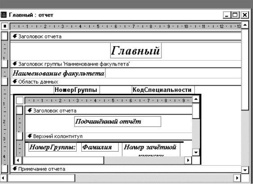Image resolution: width=253 pixels, height=184 pixels.
Task: Click the section selector beside subreport's Заголовок отчета
Action: 20,110
